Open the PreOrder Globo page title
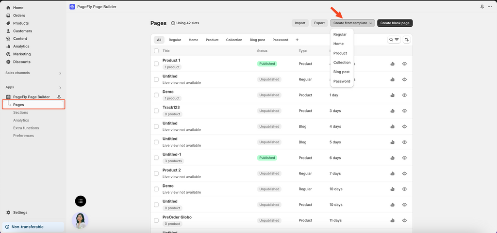 (x=177, y=217)
